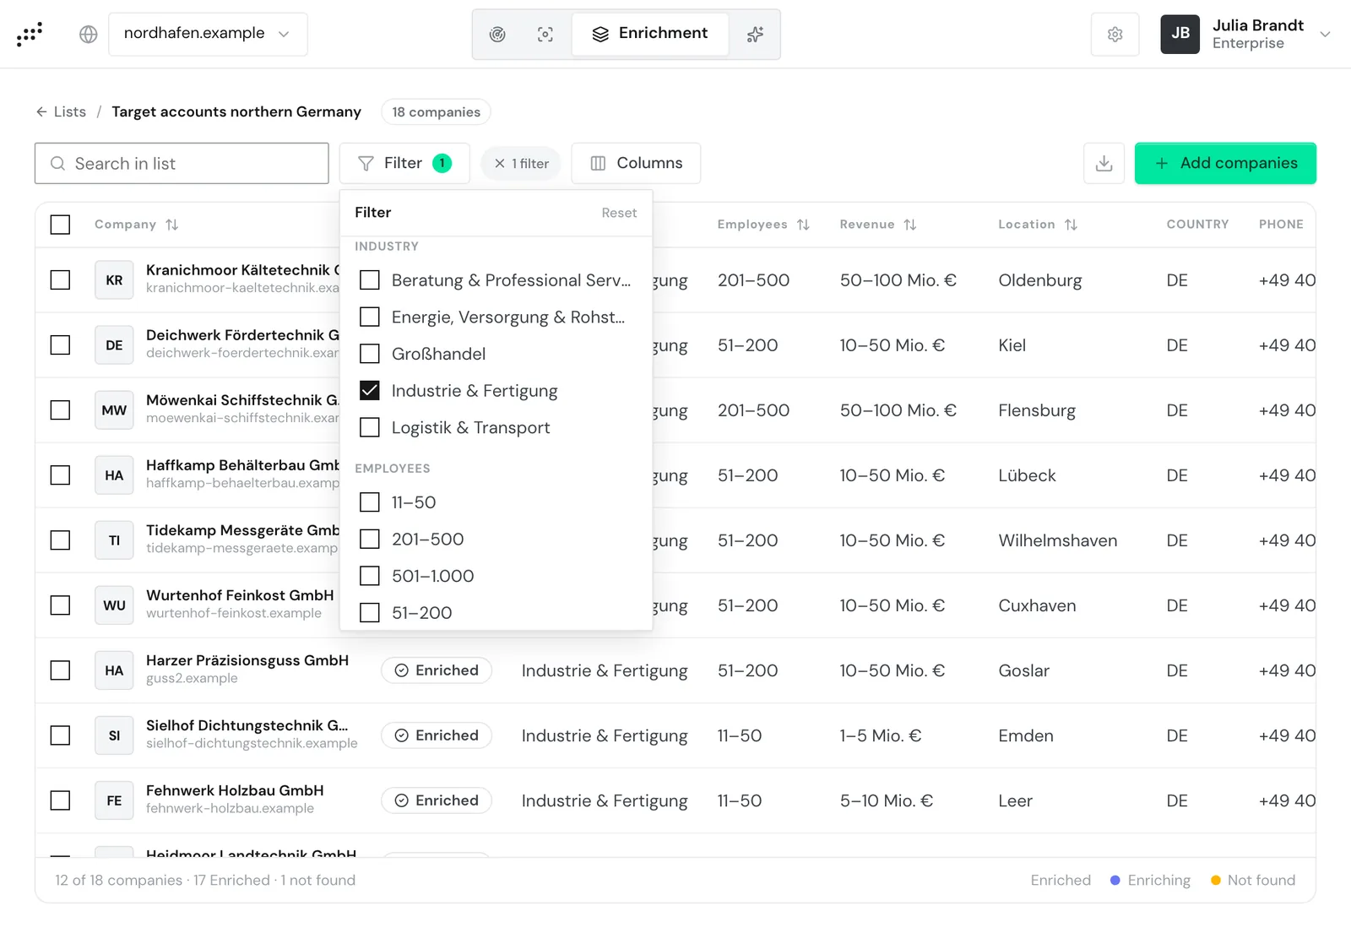Click the globe icon beside the domain selector

point(88,34)
